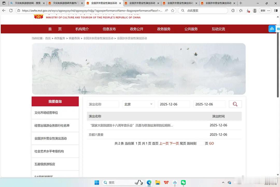Image resolution: width=280 pixels, height=187 pixels.
Task: Click the page vertical scrollbar thumb
Action: tap(278, 65)
